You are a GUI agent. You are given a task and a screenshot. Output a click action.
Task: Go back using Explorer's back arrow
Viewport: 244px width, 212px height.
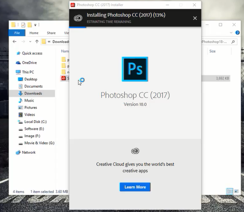coord(14,42)
